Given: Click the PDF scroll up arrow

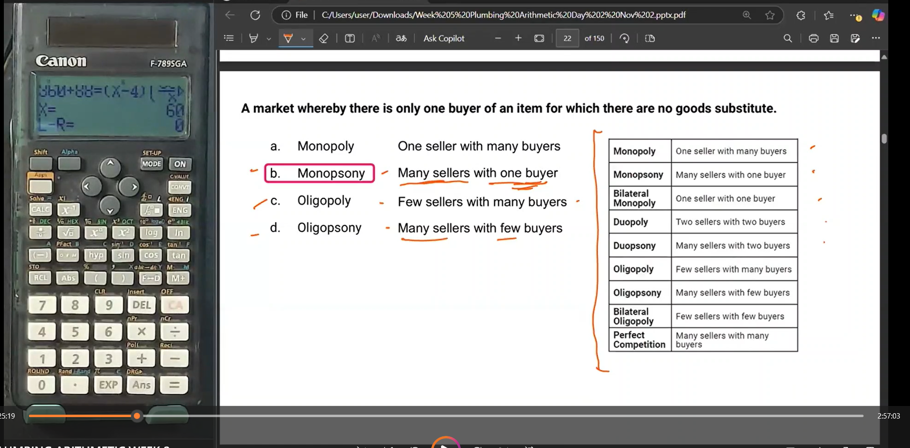Looking at the screenshot, I should click(x=884, y=57).
